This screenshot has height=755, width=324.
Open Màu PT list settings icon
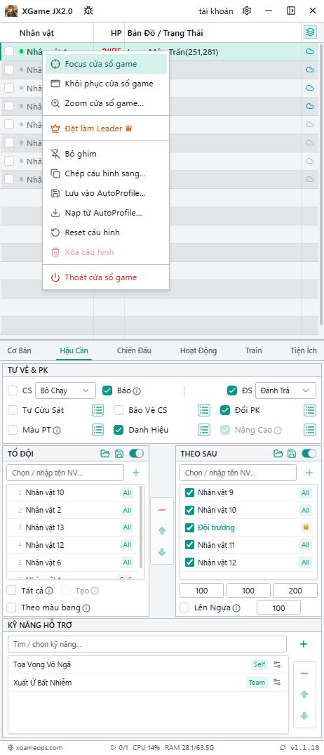tap(98, 430)
